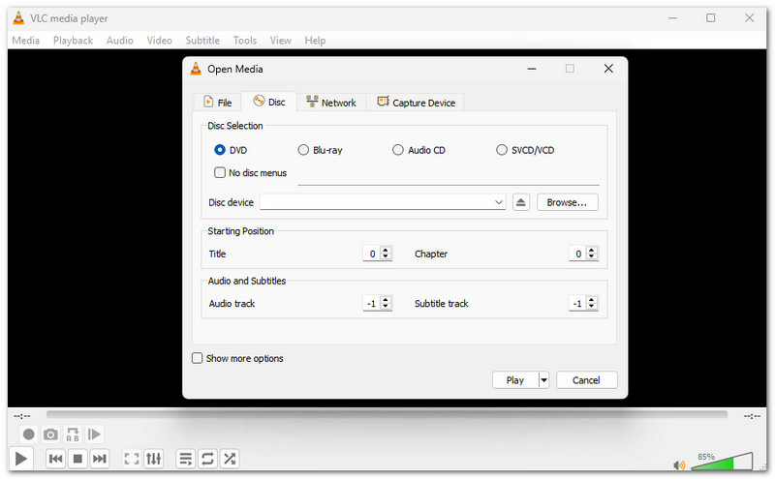Image resolution: width=775 pixels, height=479 pixels.
Task: Click the Record button in toolbar
Action: point(29,434)
